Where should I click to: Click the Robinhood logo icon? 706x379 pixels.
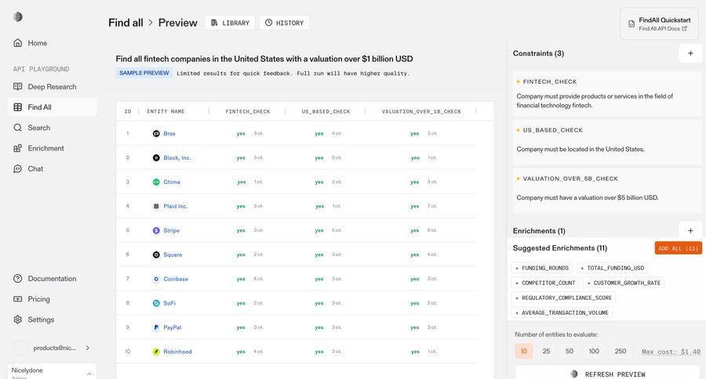click(156, 352)
